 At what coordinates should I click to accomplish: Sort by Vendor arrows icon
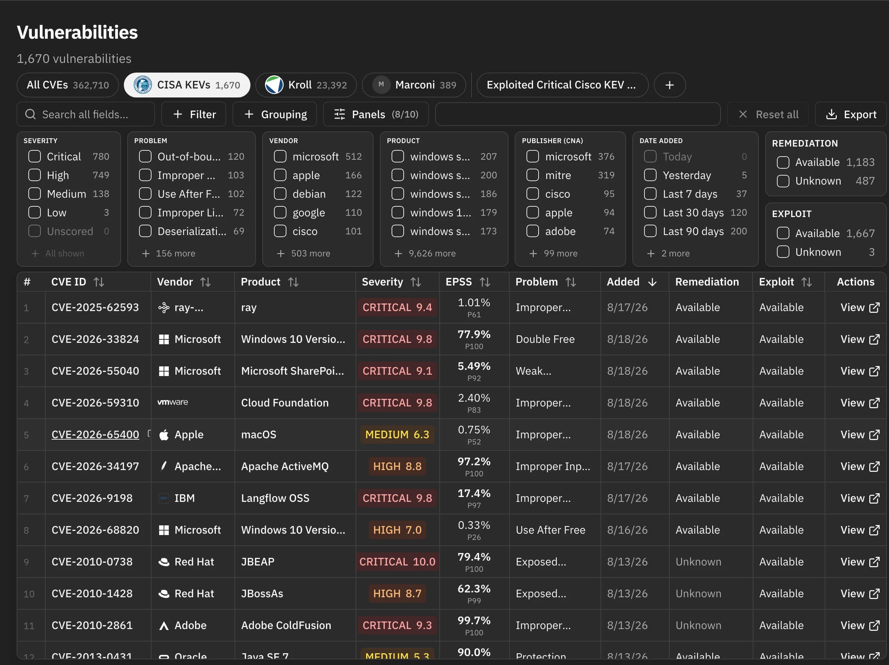205,282
